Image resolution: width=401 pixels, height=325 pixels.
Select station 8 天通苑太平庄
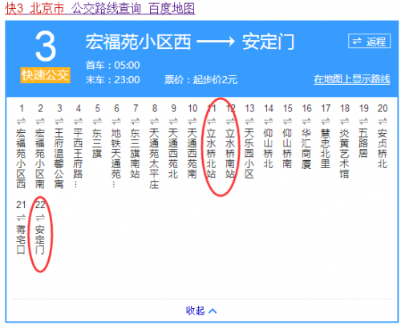(x=154, y=158)
